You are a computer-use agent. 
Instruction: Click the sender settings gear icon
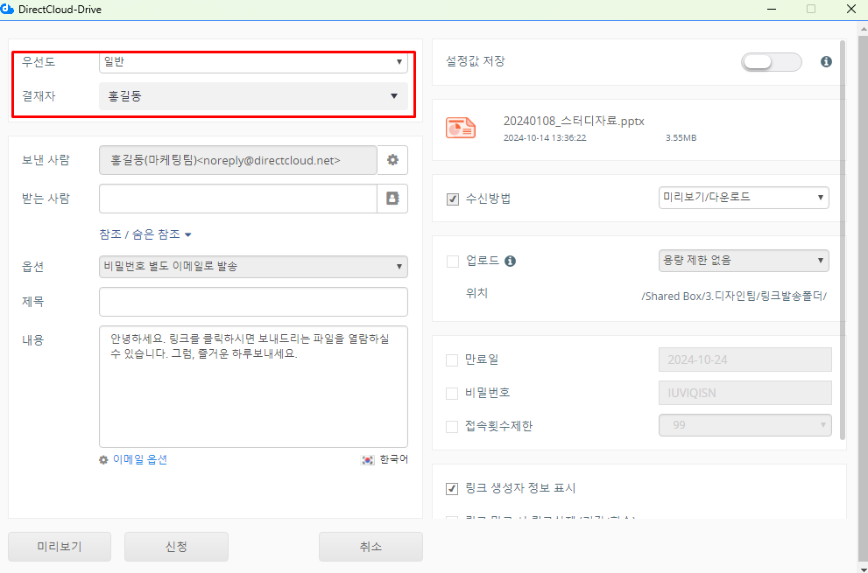392,160
